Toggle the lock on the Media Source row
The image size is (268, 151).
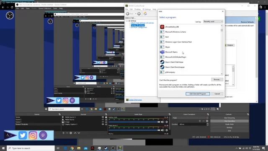[x=106, y=120]
